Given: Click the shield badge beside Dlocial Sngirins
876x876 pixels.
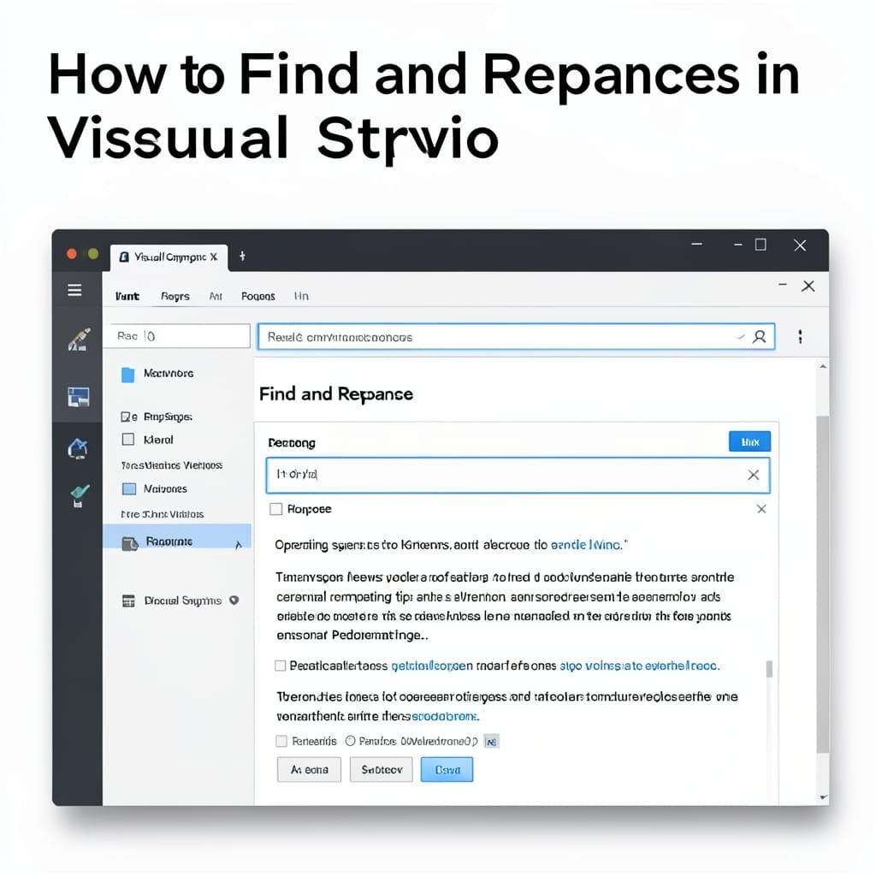Looking at the screenshot, I should pos(234,600).
